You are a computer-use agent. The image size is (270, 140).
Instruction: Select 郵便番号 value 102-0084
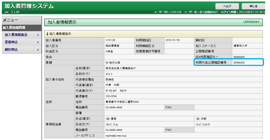(x=111, y=96)
